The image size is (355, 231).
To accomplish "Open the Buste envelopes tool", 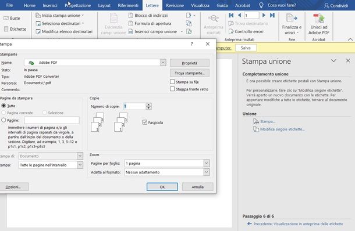I will pos(12,19).
